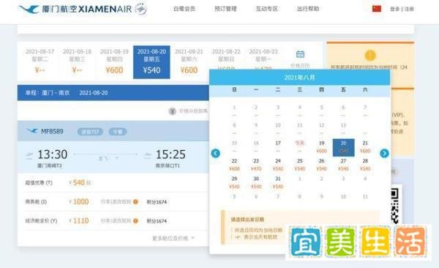Click the 注册 register link

[409, 9]
